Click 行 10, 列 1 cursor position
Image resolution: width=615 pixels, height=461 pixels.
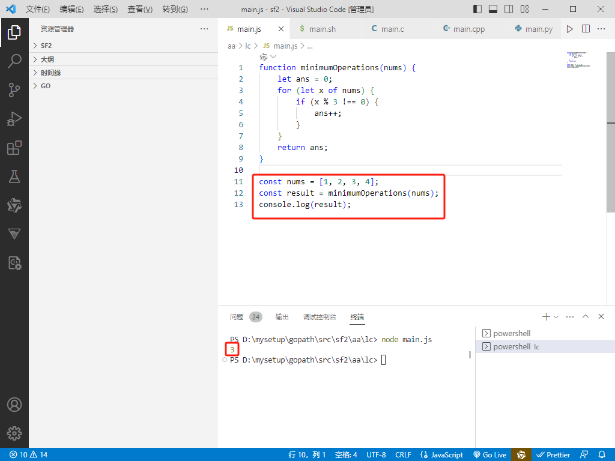(307, 454)
